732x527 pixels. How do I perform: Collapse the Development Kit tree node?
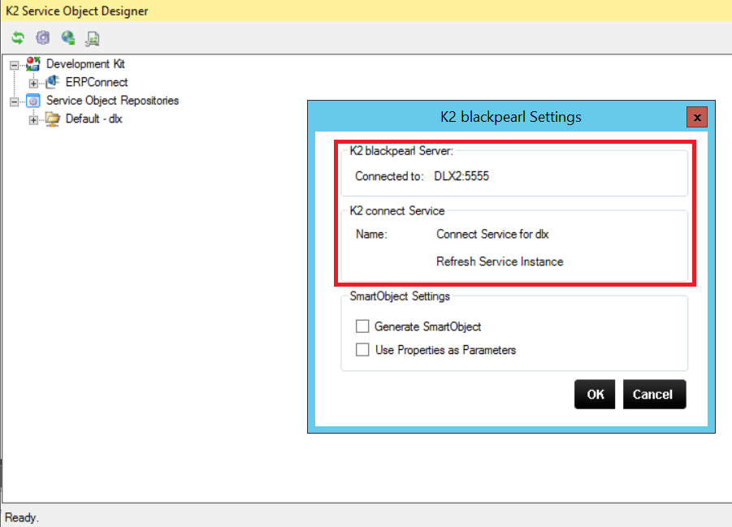tap(15, 65)
